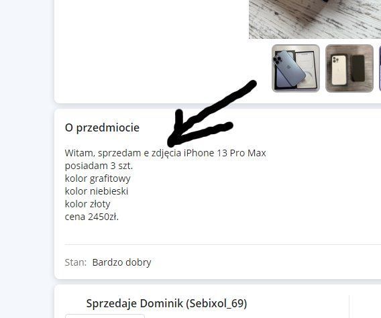The height and width of the screenshot is (318, 381).
Task: Click the "Stan:" label
Action: [x=76, y=262]
